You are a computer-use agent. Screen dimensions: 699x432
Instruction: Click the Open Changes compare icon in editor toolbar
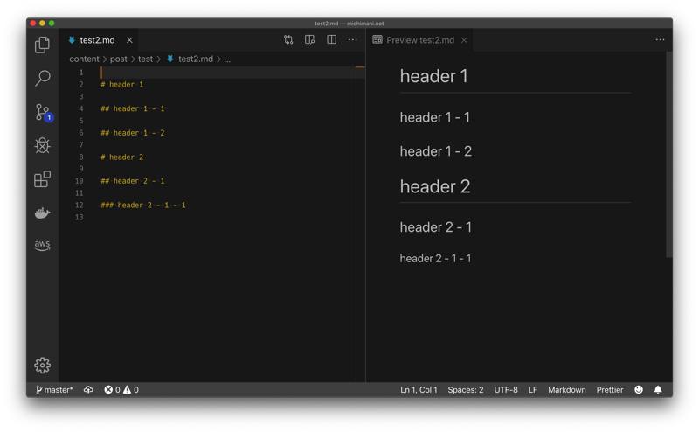click(x=288, y=39)
